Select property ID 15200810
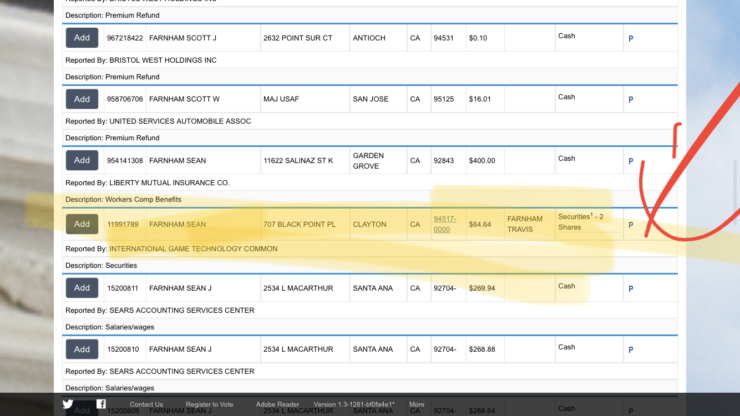 [123, 349]
